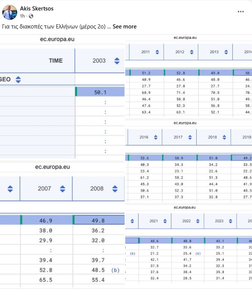252x289 pixels.
Task: Toggle sort arrows on the 2021 column
Action: pyautogui.click(x=165, y=221)
